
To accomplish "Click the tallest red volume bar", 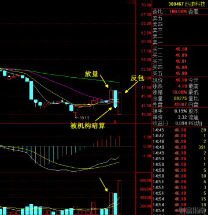I will [x=120, y=198].
